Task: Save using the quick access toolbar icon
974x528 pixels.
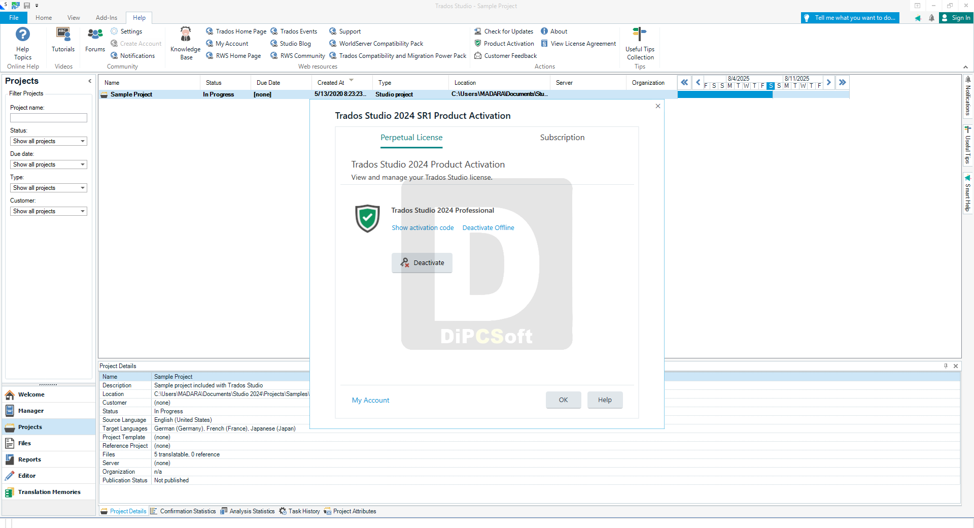Action: click(x=27, y=6)
